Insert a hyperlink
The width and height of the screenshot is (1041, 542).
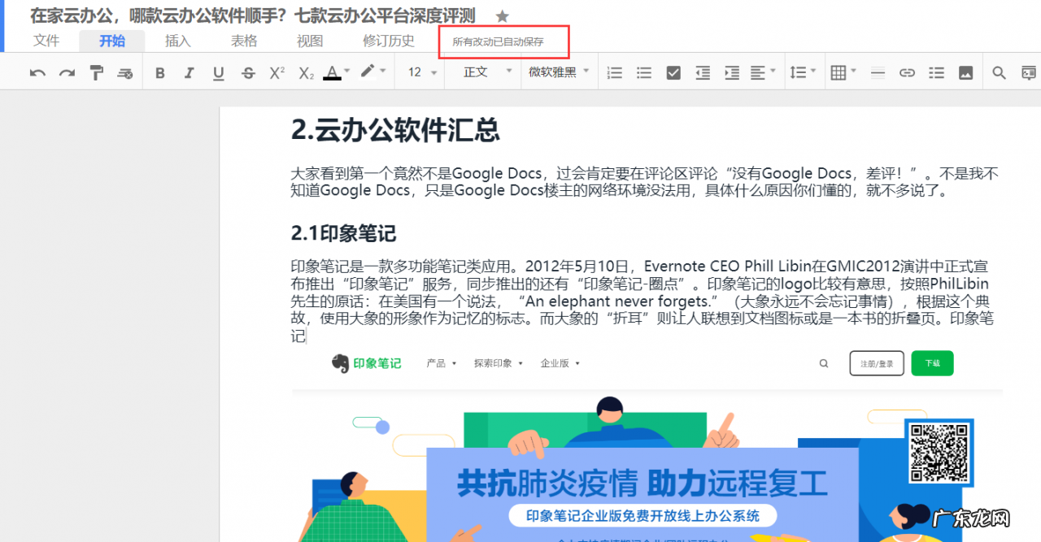tap(907, 72)
